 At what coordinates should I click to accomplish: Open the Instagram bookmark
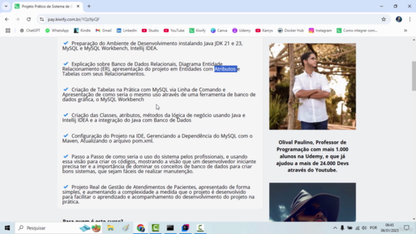pyautogui.click(x=320, y=31)
